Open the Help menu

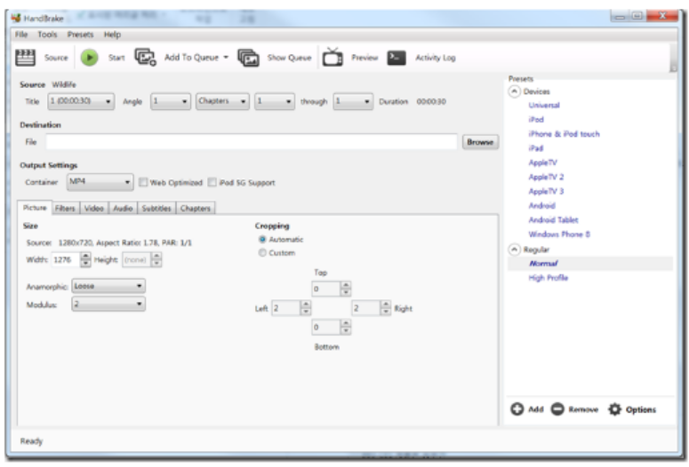pyautogui.click(x=112, y=35)
